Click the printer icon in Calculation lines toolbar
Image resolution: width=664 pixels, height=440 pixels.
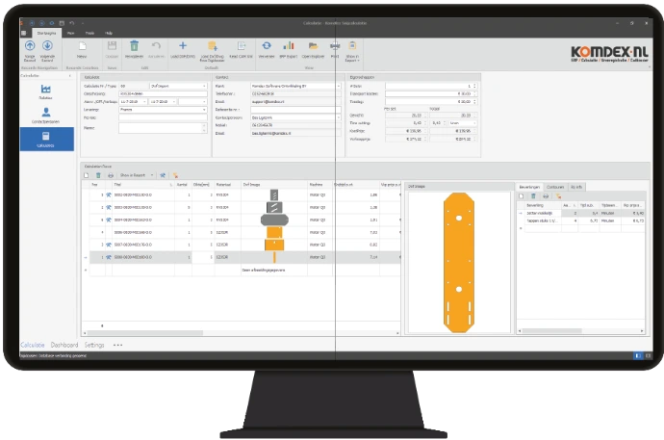[x=111, y=175]
